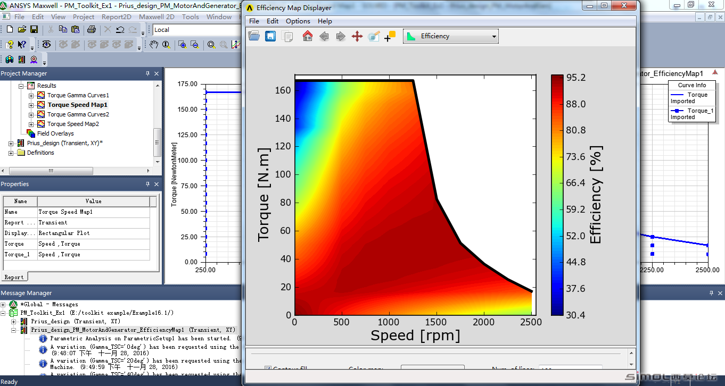Save project with the floppy icon in Maxwell
Image resolution: width=725 pixels, height=386 pixels.
coord(34,29)
